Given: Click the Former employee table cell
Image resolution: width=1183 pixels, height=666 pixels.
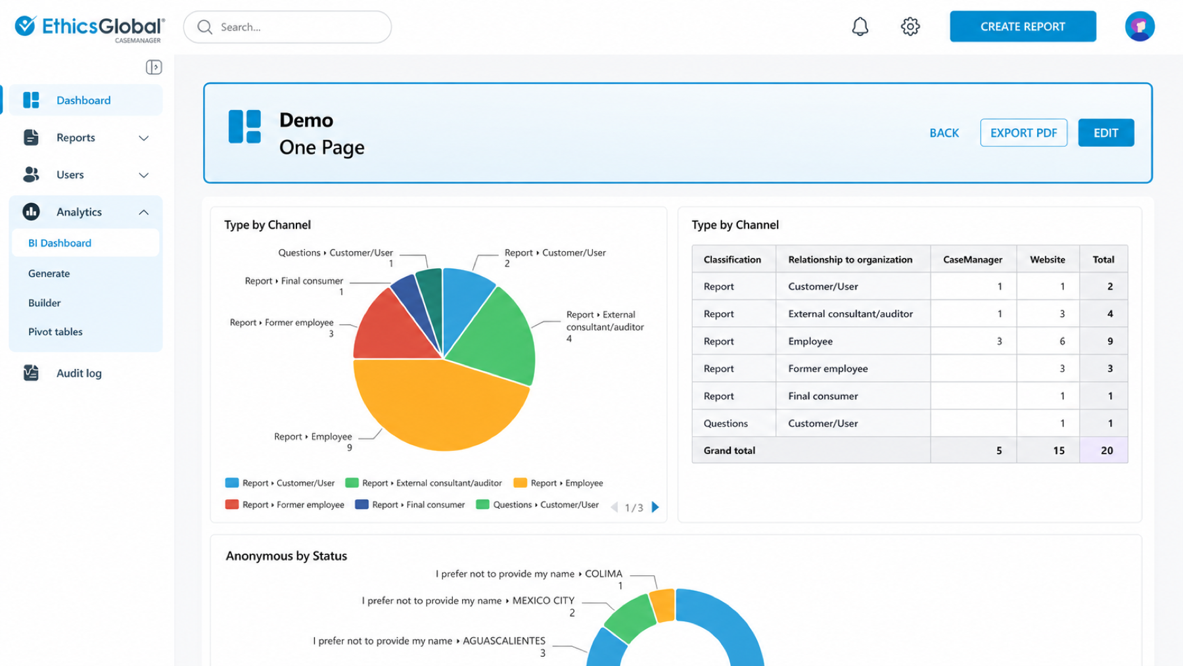Looking at the screenshot, I should pyautogui.click(x=852, y=369).
